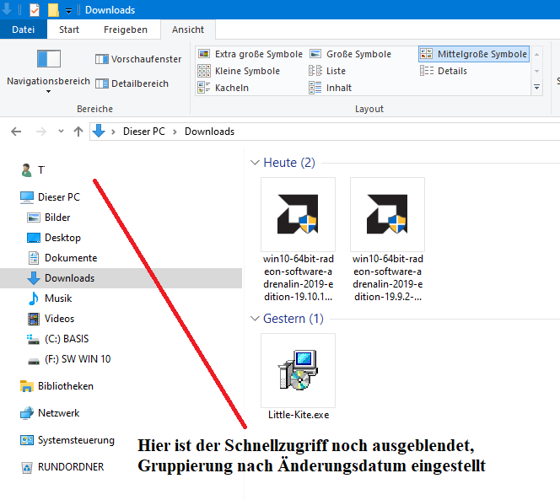Viewport: 560px width, 500px height.
Task: Open Dokumente folder in navigation
Action: 62,258
